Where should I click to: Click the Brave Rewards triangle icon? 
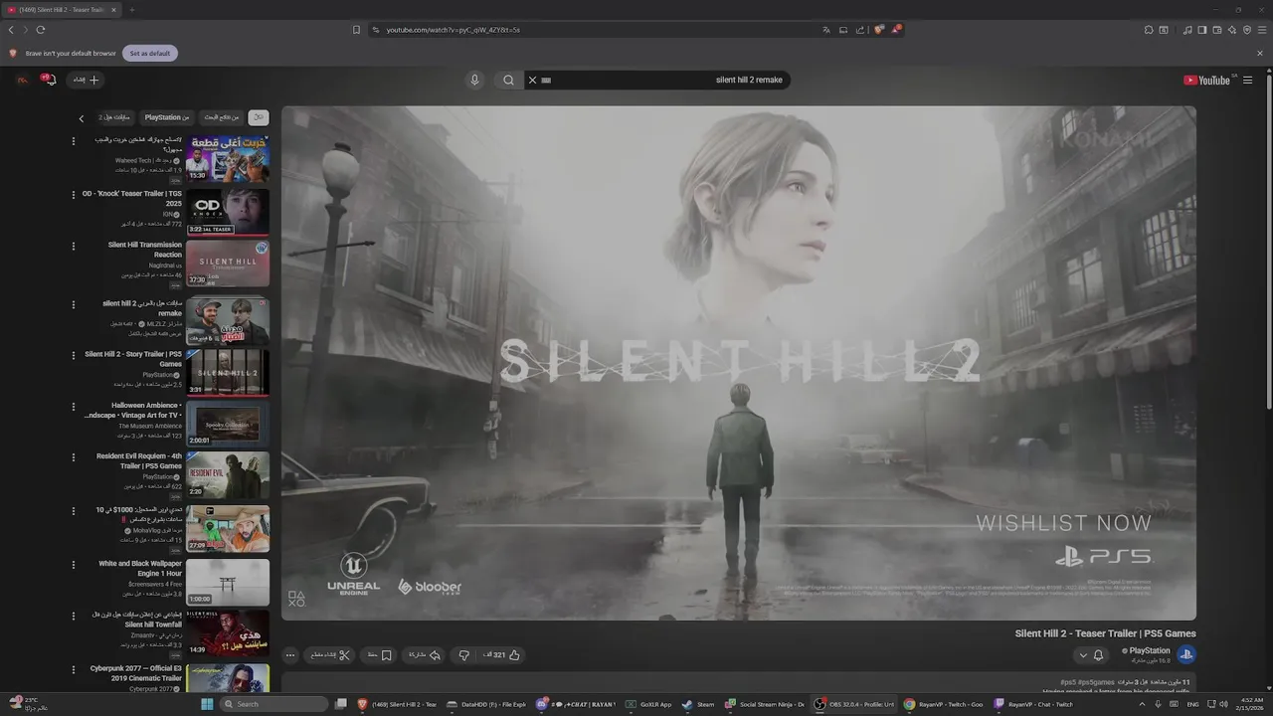tap(896, 30)
